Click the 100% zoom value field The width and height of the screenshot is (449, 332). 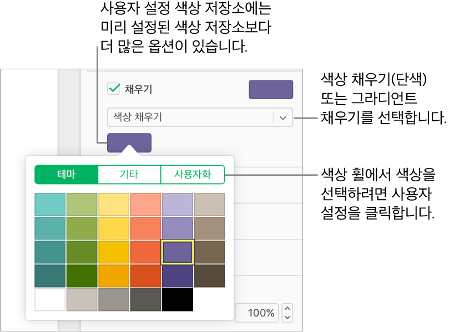[x=256, y=313]
